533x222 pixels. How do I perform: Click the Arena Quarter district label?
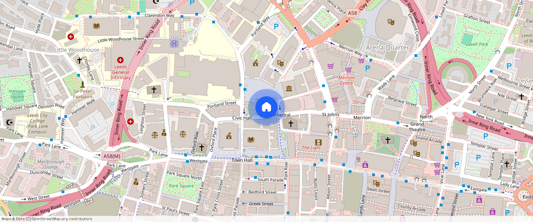pos(387,48)
